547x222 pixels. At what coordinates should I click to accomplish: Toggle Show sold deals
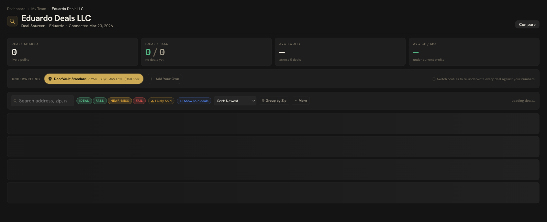pos(194,101)
